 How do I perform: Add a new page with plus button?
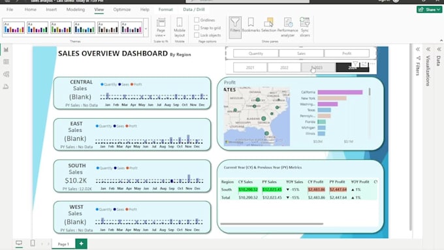81,243
